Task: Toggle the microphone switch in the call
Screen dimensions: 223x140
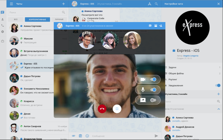Action: point(153,90)
